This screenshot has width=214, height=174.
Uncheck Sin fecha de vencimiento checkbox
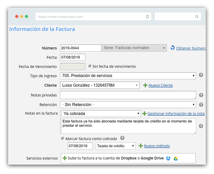(x=90, y=66)
